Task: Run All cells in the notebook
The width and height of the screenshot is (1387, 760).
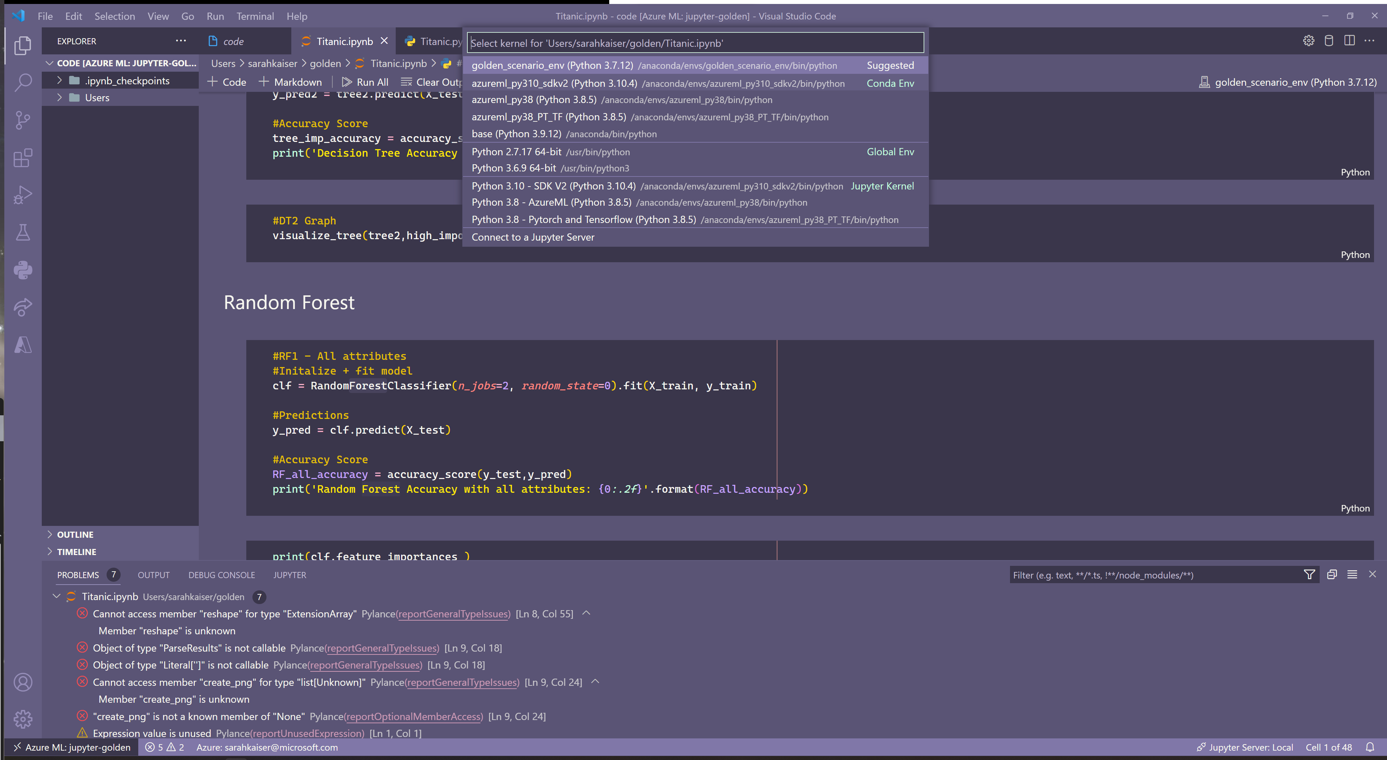Action: click(365, 81)
